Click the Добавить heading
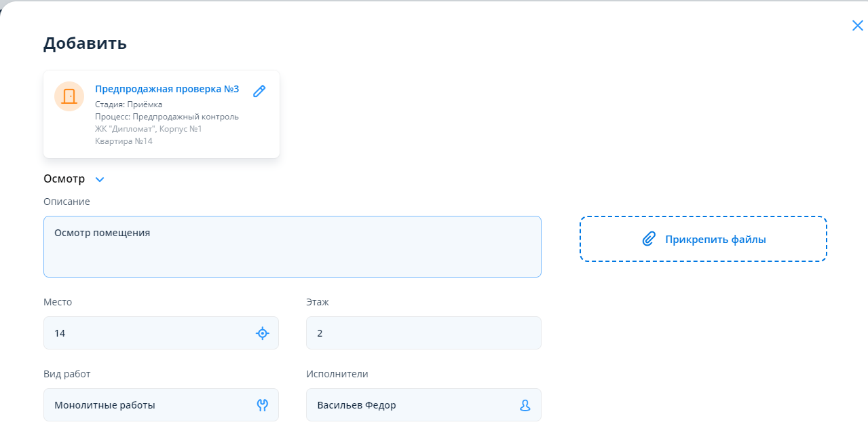 (85, 43)
